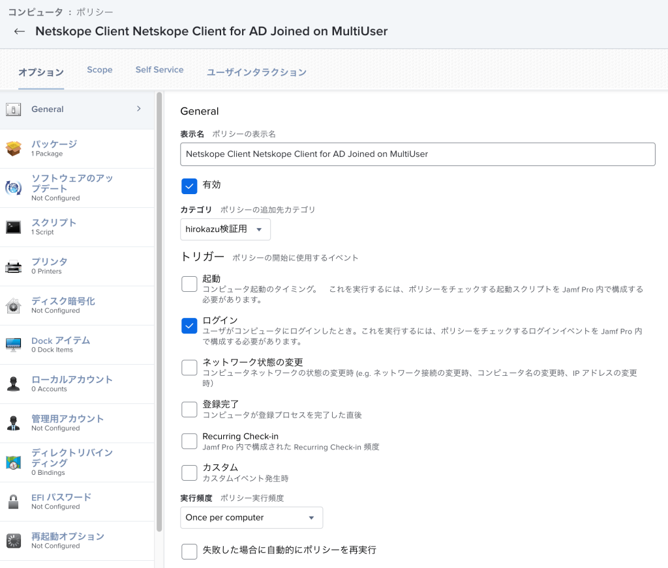Click the コンピュータ breadcrumb text

pyautogui.click(x=35, y=12)
